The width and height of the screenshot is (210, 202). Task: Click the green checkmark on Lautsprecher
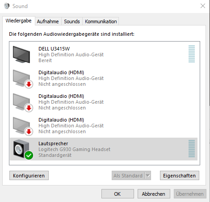(x=29, y=156)
